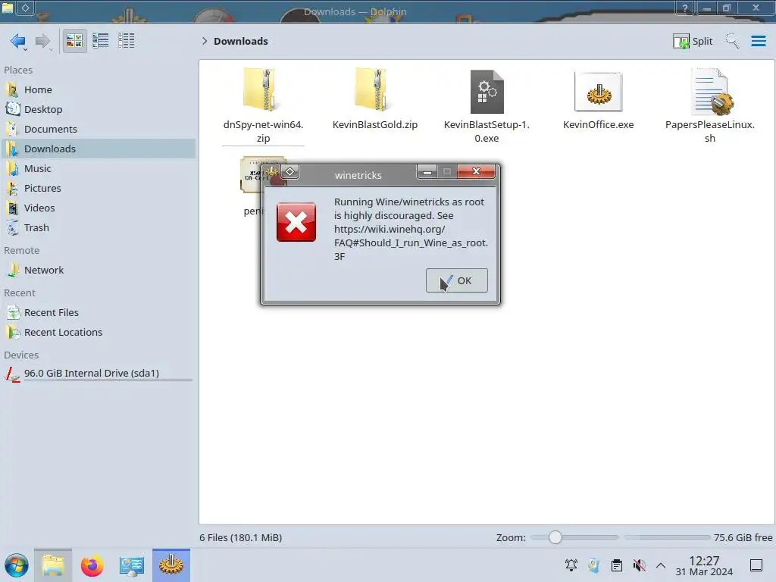Click OK in the winetricks dialog
This screenshot has width=776, height=582.
[456, 280]
